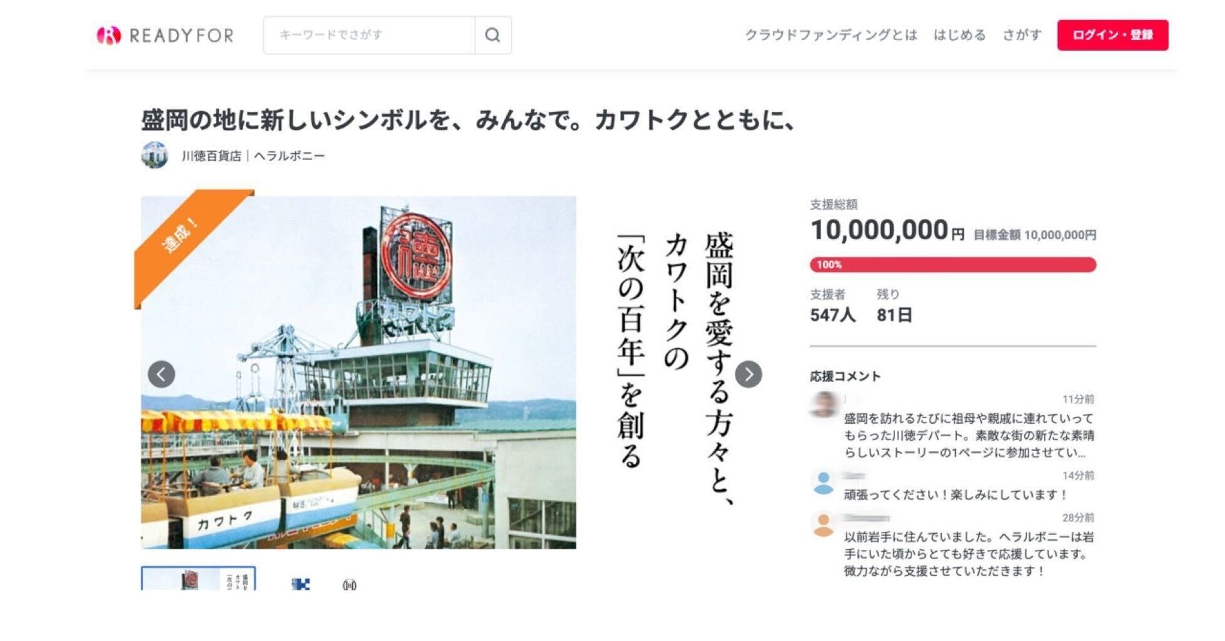Viewport: 1225px width, 641px height.
Task: Click the ログイン・登録 button
Action: pyautogui.click(x=1113, y=35)
